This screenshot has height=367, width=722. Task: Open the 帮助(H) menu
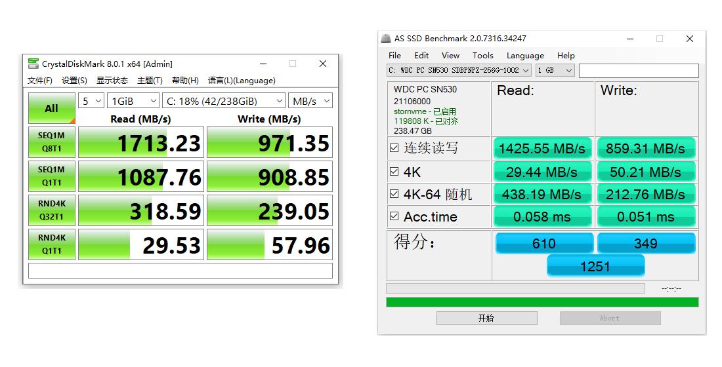185,81
